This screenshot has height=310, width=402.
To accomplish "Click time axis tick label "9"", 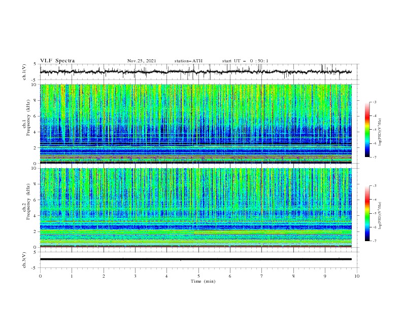I will pyautogui.click(x=325, y=276).
